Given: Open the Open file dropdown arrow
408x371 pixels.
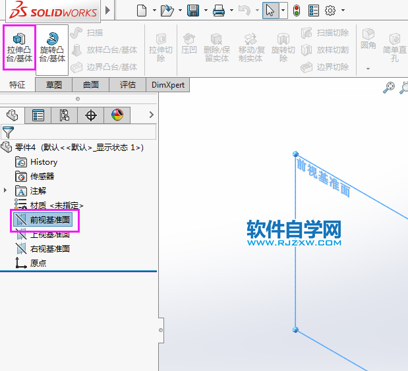Looking at the screenshot, I should pyautogui.click(x=180, y=11).
